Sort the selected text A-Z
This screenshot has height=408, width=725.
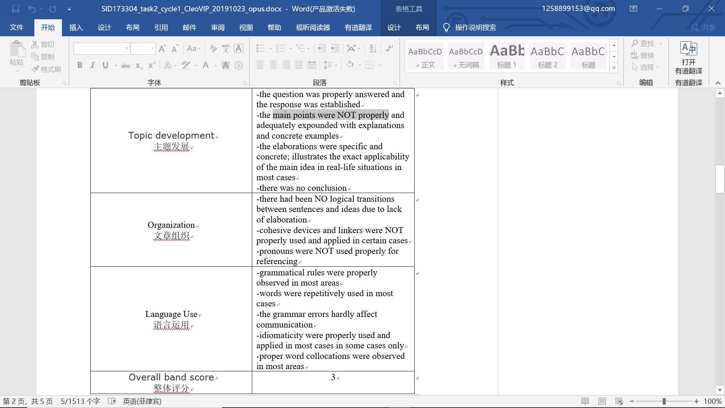point(373,48)
